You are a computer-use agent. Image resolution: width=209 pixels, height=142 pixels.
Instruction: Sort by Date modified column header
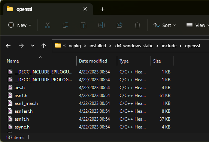pos(93,61)
